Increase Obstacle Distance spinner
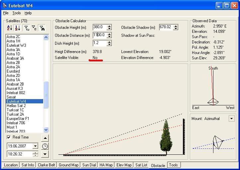 tap(109, 34)
